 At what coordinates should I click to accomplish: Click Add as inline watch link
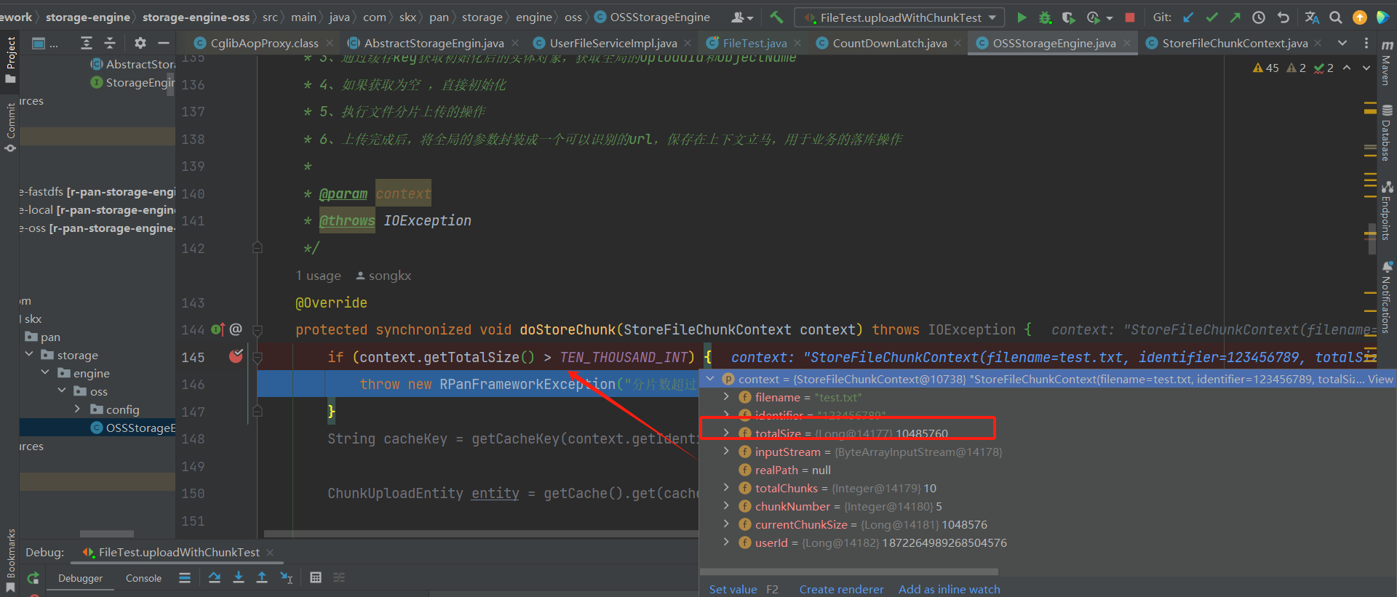point(949,589)
